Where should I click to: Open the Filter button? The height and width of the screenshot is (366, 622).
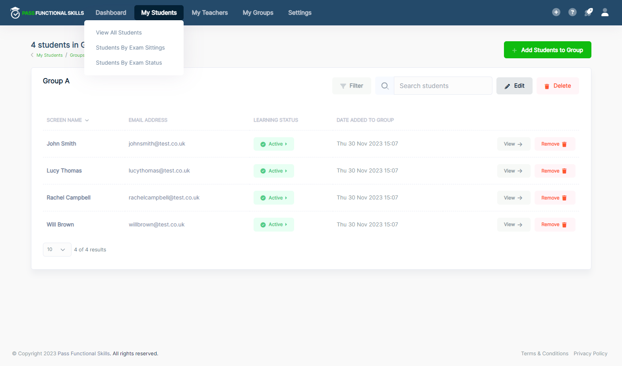352,86
